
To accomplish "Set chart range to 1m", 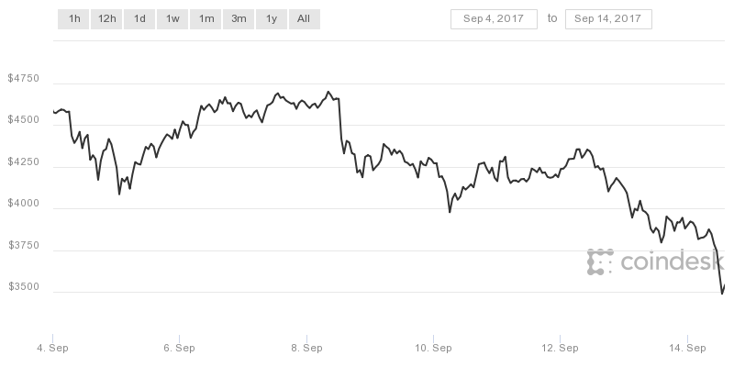I will point(206,18).
